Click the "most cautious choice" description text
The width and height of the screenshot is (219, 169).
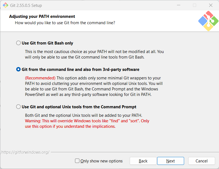[x=94, y=54]
